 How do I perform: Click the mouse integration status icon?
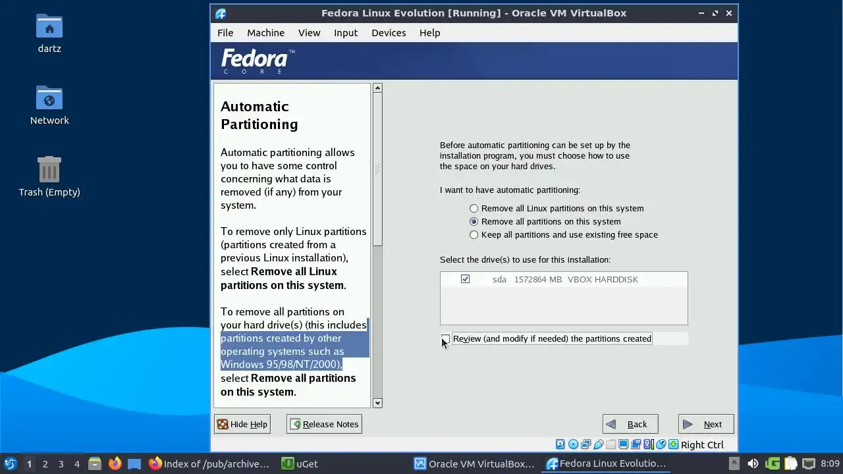click(x=661, y=444)
